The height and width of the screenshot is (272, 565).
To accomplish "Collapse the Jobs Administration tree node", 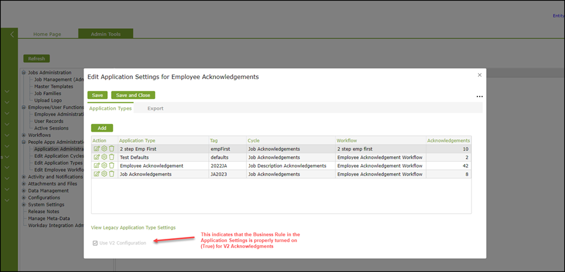I will 24,73.
